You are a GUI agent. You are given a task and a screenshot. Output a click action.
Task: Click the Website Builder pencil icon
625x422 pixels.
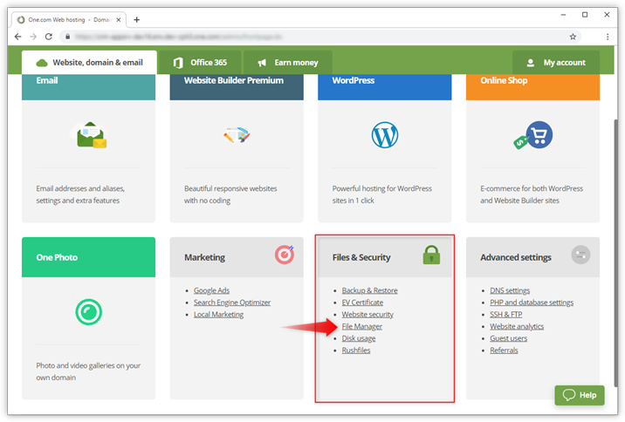point(237,135)
